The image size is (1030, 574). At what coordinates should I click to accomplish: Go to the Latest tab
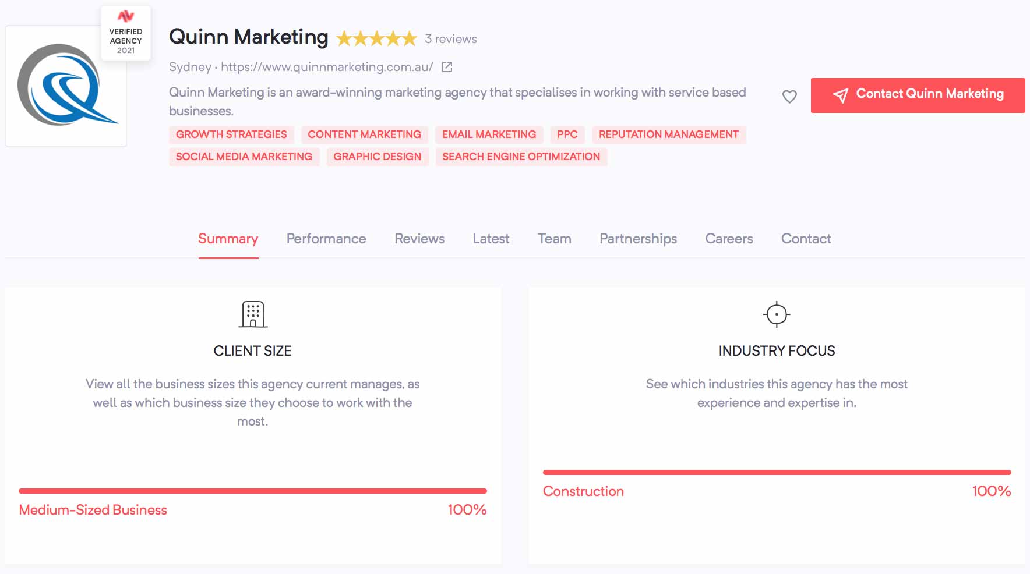pos(491,239)
